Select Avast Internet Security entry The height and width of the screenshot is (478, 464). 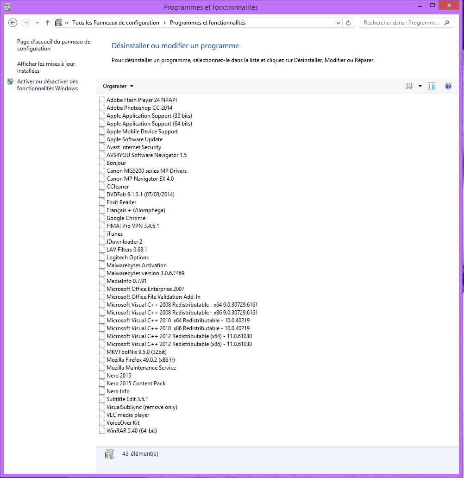point(134,147)
